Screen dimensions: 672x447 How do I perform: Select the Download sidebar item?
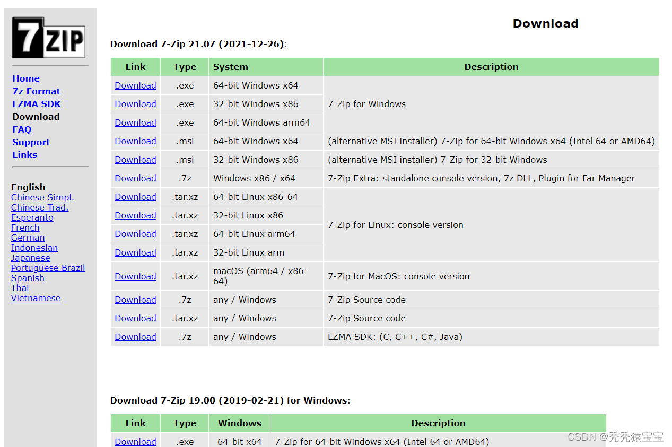click(36, 117)
